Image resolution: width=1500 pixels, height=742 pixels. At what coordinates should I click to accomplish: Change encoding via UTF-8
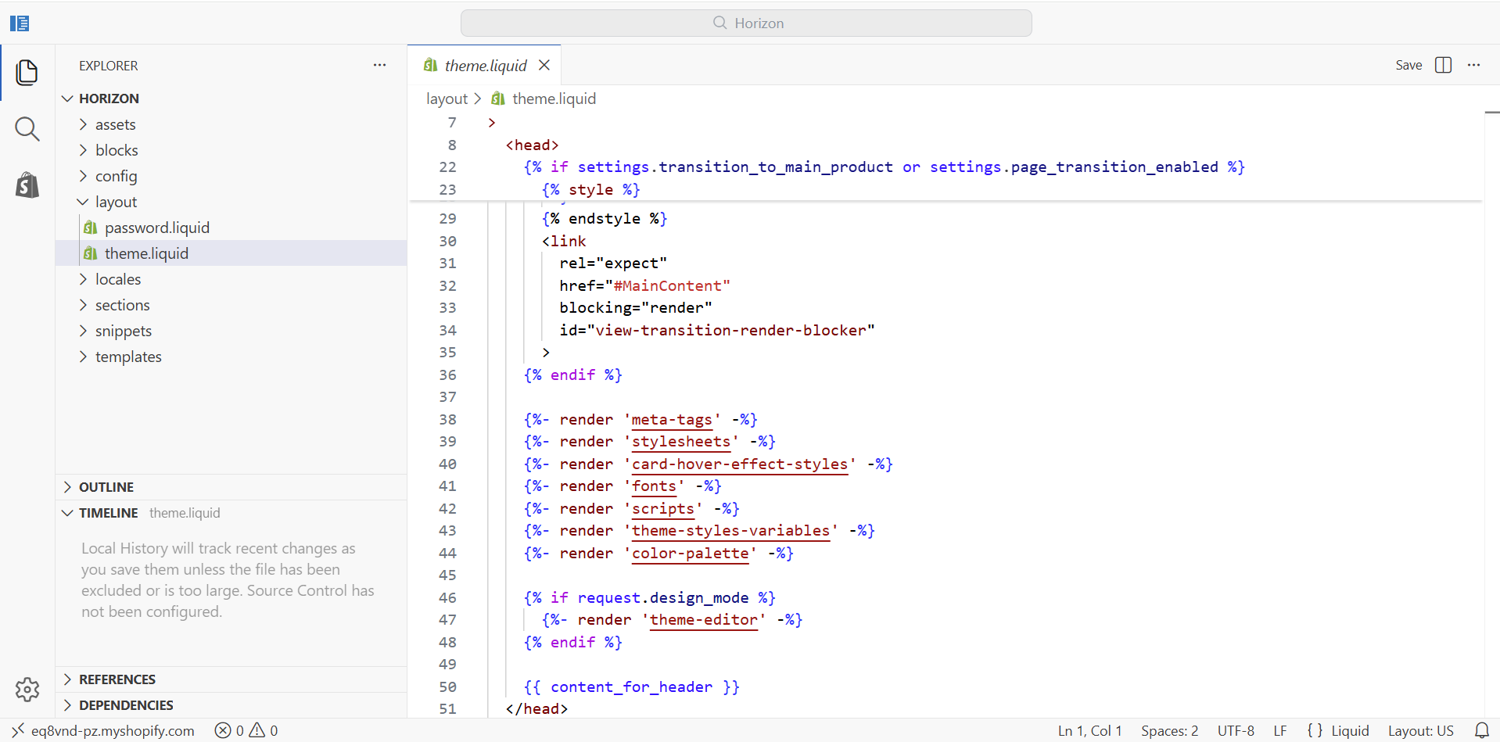pyautogui.click(x=1236, y=730)
